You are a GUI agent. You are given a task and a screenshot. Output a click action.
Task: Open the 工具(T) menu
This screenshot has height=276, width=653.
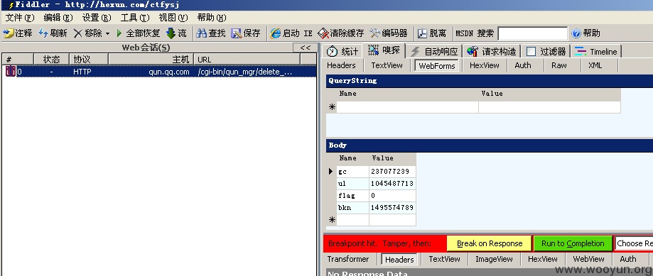tap(135, 18)
